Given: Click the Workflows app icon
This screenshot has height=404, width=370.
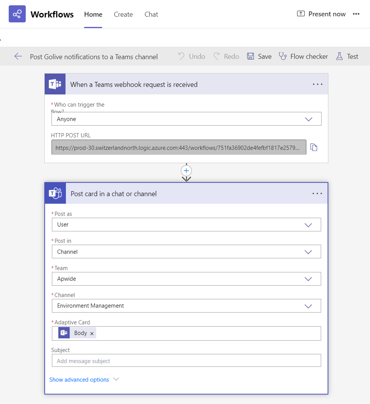Looking at the screenshot, I should (x=17, y=14).
